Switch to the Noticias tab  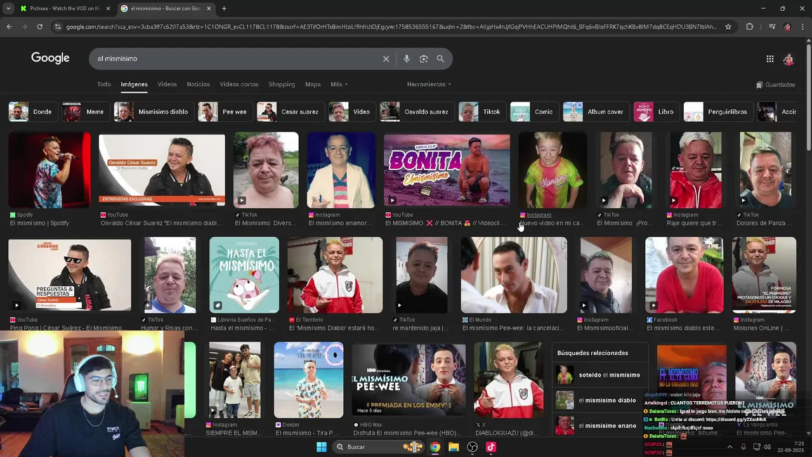tap(199, 84)
